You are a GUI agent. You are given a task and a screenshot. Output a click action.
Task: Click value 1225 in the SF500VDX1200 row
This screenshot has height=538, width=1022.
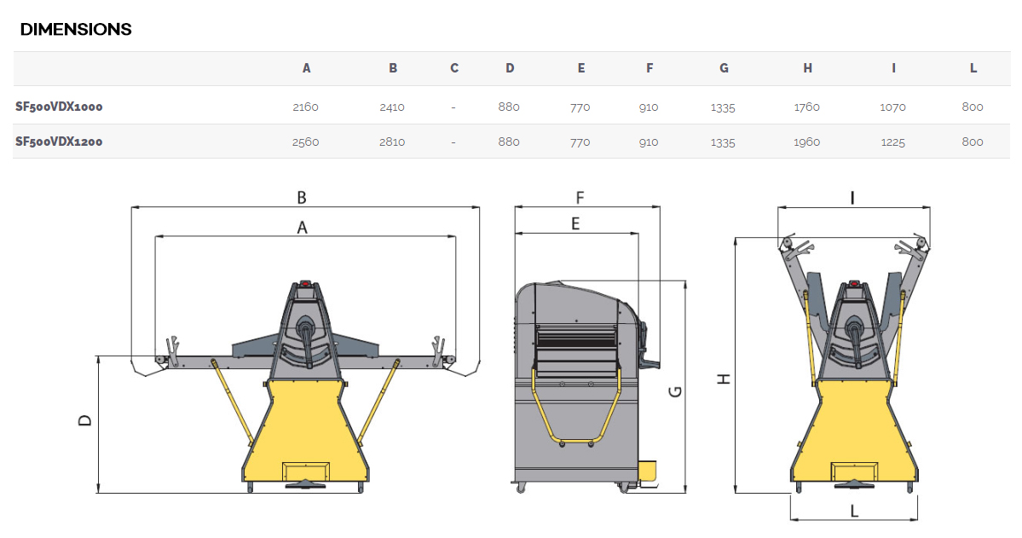click(893, 142)
